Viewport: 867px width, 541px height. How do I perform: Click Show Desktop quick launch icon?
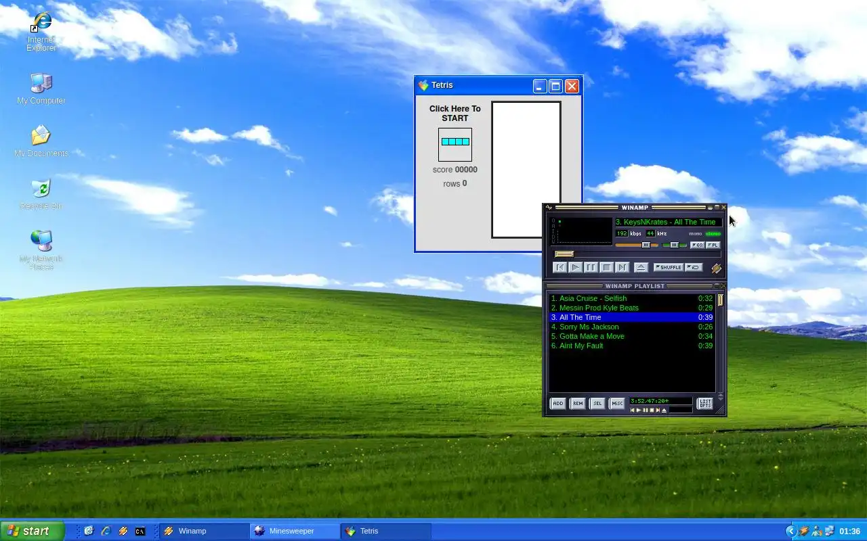[88, 531]
